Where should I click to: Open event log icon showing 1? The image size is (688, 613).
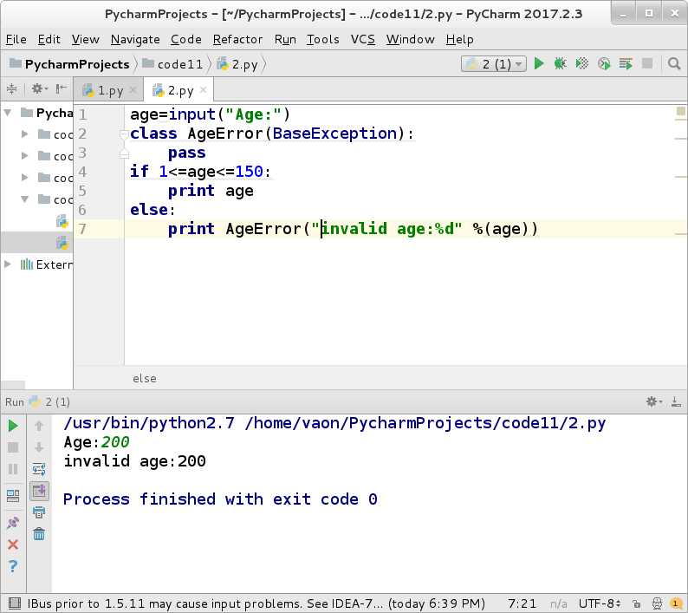[676, 603]
